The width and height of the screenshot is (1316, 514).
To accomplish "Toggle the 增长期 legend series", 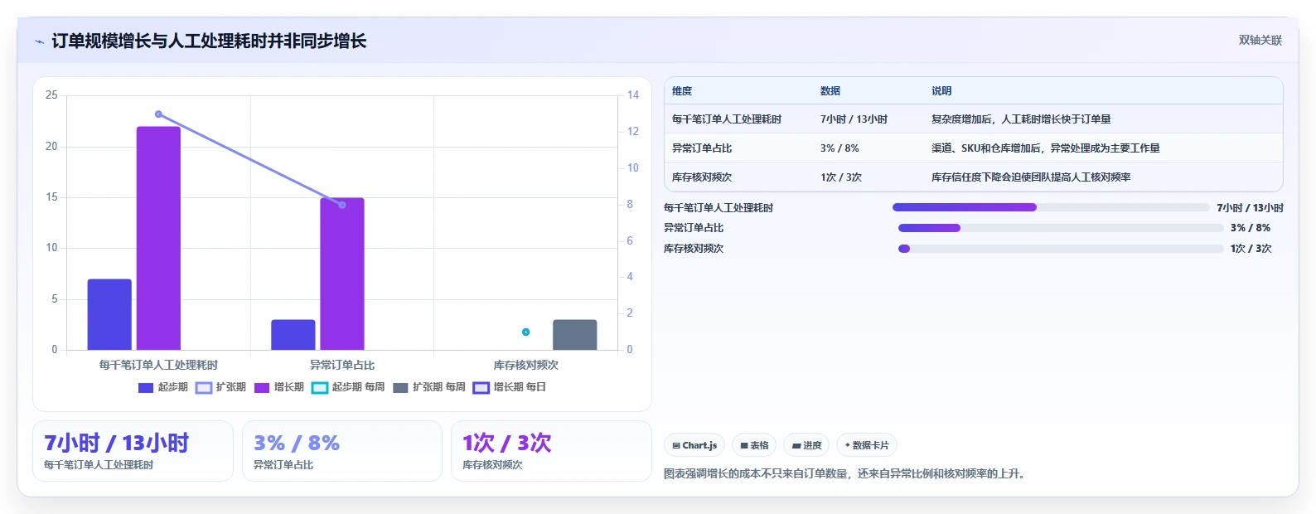I will [x=279, y=387].
